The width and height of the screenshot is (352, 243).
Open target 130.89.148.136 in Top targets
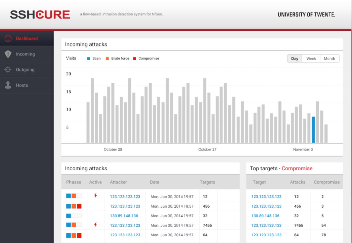(x=265, y=216)
